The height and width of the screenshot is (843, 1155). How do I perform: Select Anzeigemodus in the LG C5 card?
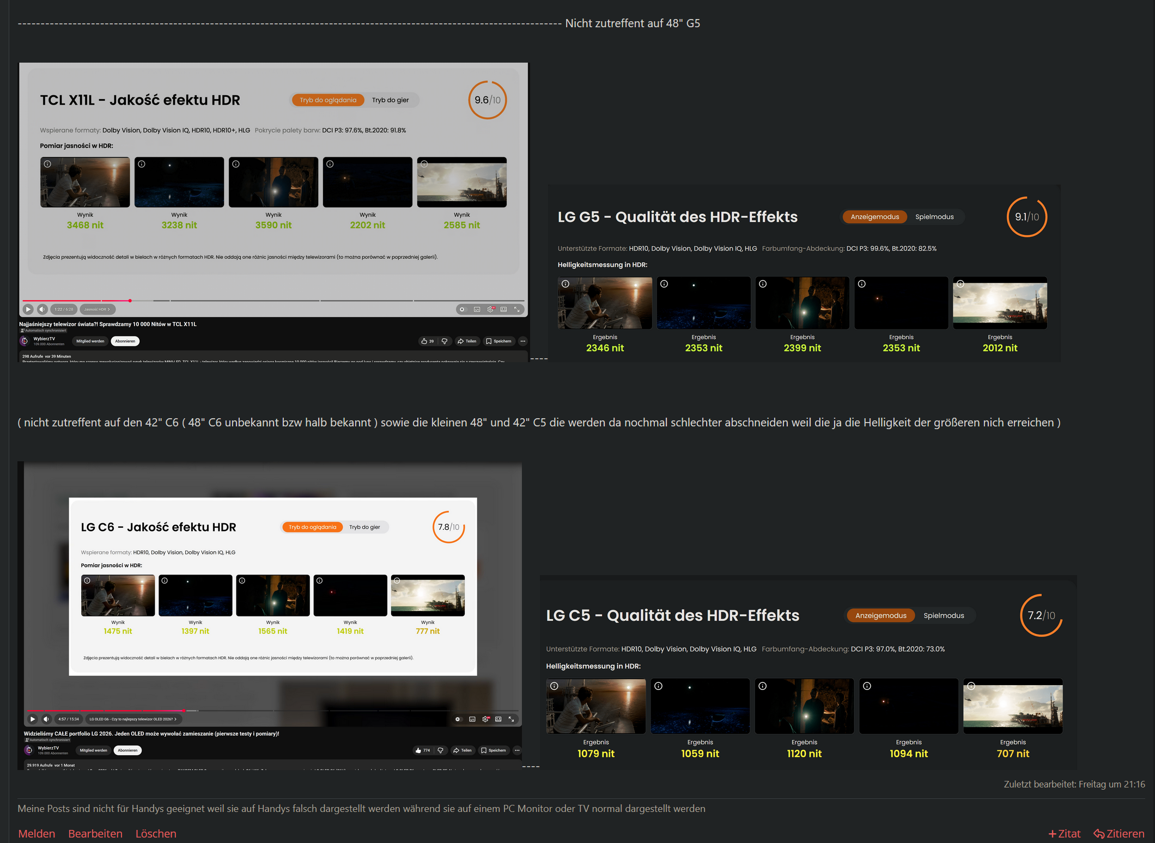[x=881, y=615]
